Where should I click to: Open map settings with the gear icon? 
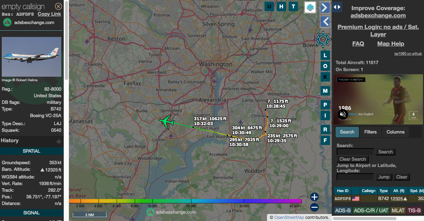point(323,39)
